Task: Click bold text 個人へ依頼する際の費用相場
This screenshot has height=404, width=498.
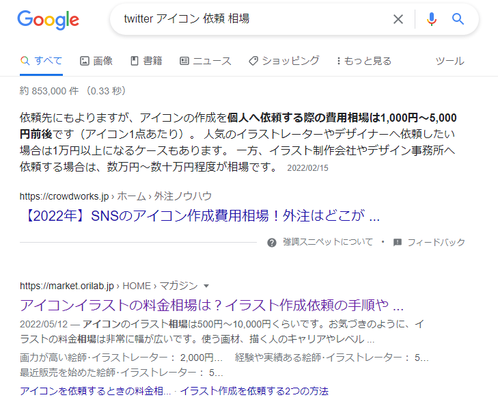Action: tap(299, 118)
